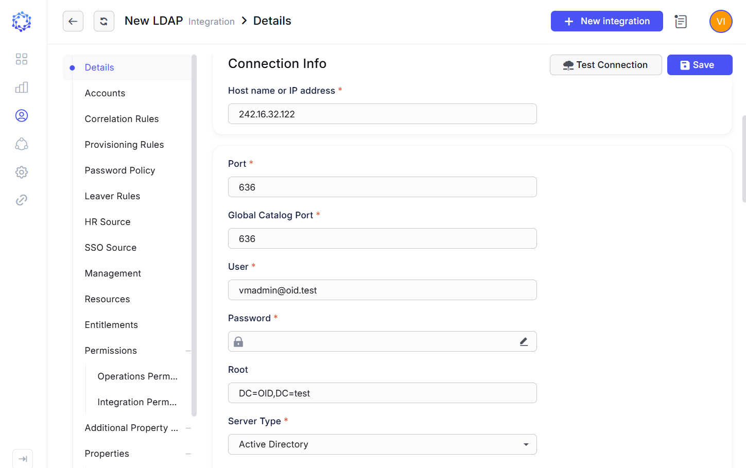746x468 pixels.
Task: Click the back arrow next to breadcrumb
Action: pyautogui.click(x=73, y=21)
